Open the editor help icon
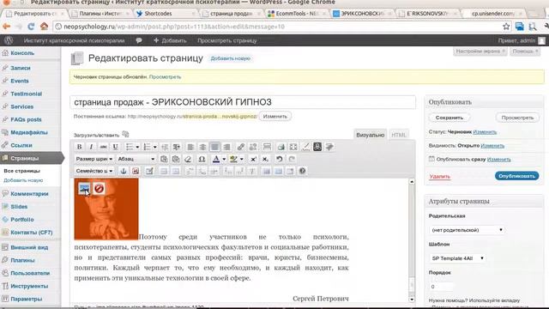The image size is (549, 309). point(302,171)
